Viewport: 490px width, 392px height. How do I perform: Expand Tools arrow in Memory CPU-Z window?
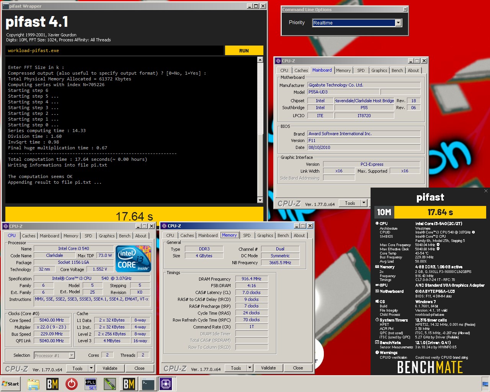250,368
